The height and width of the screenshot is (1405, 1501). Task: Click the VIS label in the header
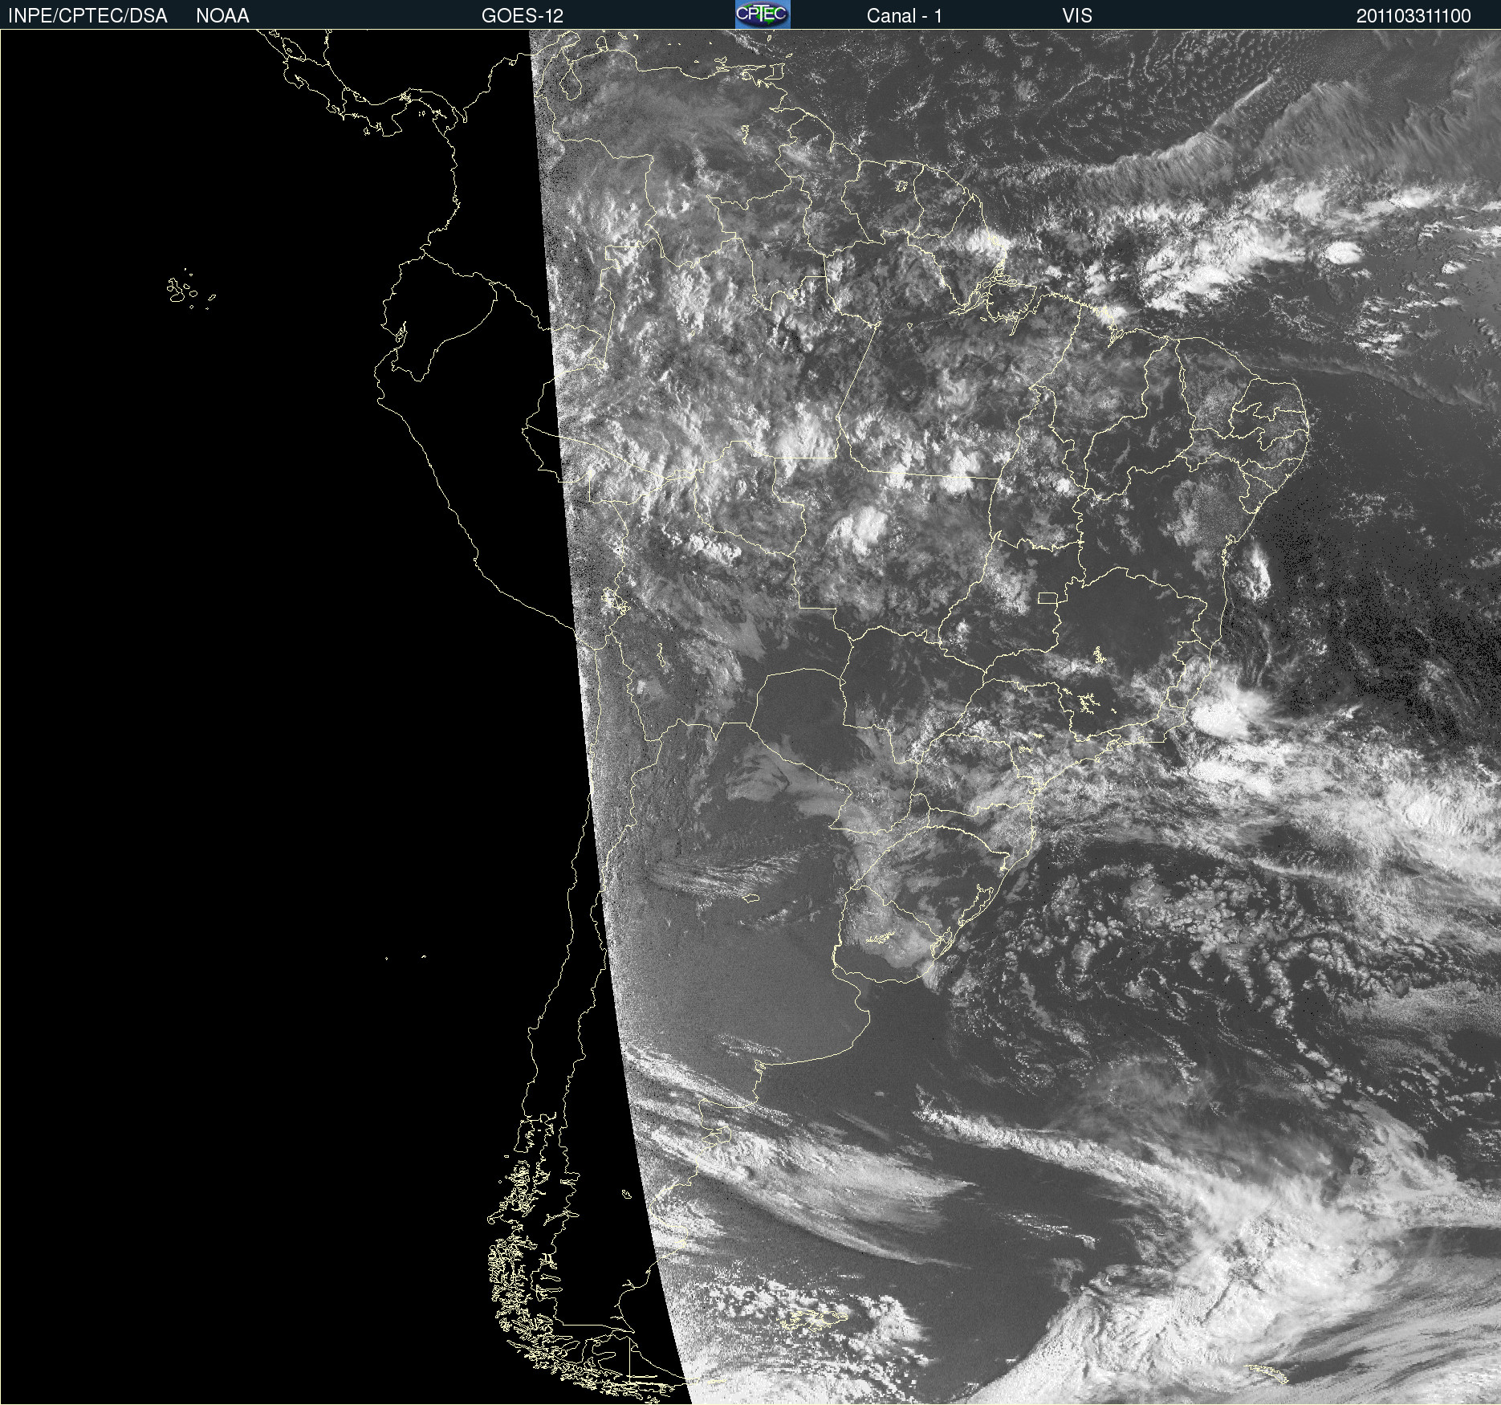[1077, 16]
